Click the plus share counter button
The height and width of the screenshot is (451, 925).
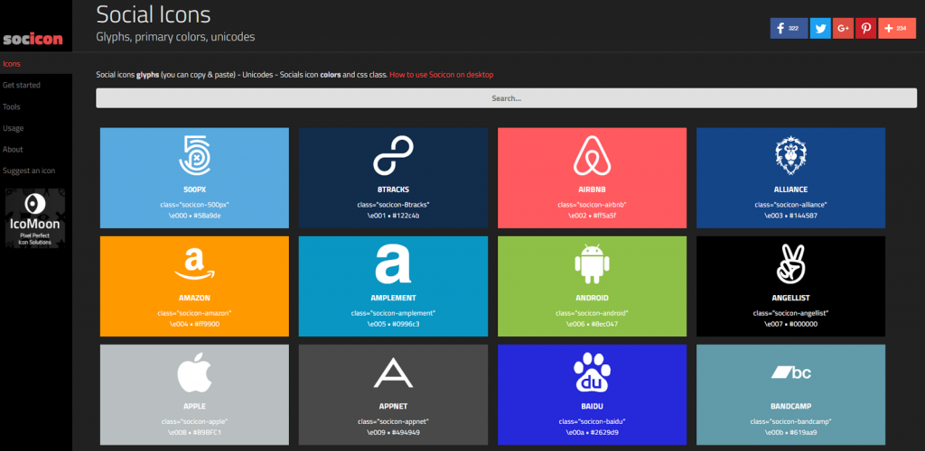(897, 28)
